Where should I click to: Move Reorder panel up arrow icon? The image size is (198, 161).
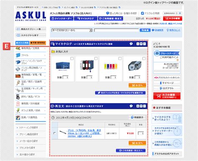click(138, 106)
